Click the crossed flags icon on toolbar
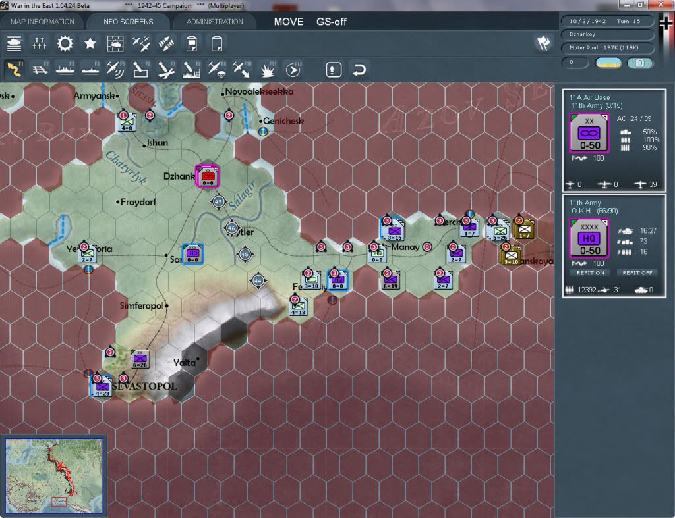Viewport: 675px width, 518px height. 543,43
